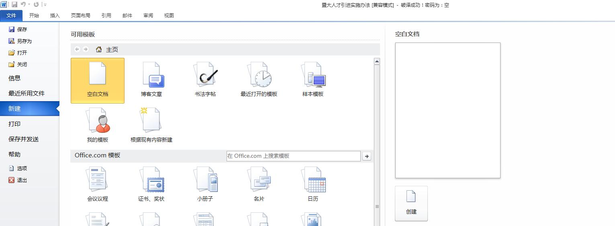Click the 空白文档 preview thumbnail
The width and height of the screenshot is (615, 226).
448,110
